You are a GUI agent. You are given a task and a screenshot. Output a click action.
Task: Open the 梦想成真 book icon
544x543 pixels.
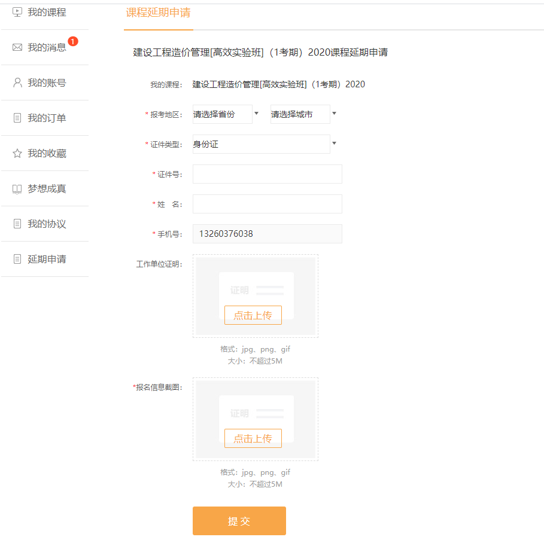[17, 188]
